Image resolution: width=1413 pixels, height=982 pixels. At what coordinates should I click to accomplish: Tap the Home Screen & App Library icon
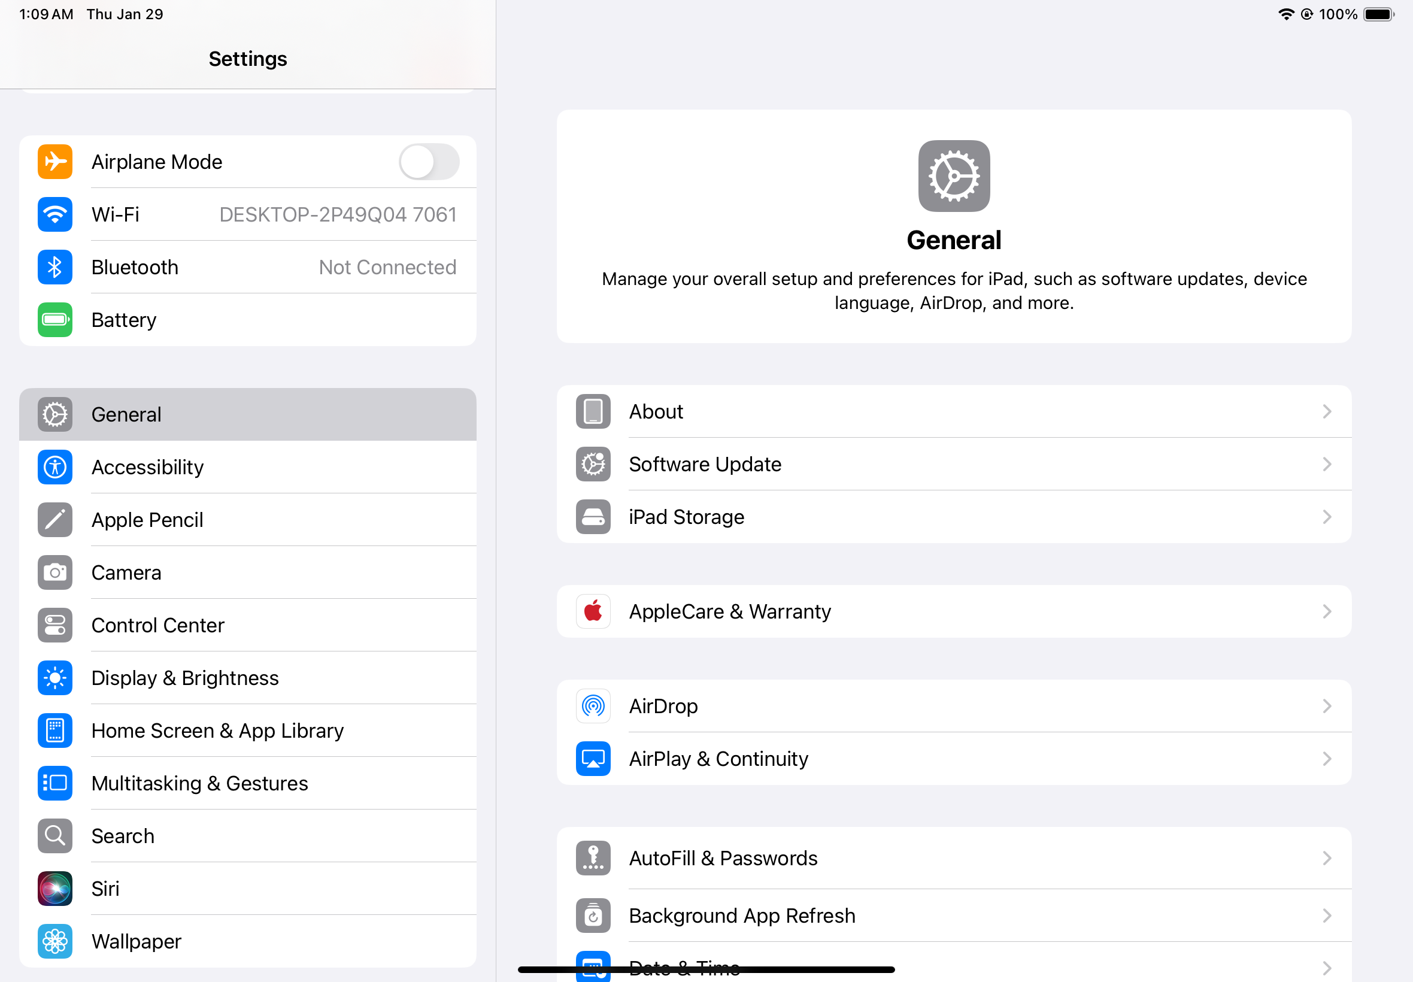pyautogui.click(x=54, y=731)
